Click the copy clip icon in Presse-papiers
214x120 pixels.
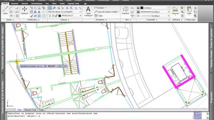(195, 12)
